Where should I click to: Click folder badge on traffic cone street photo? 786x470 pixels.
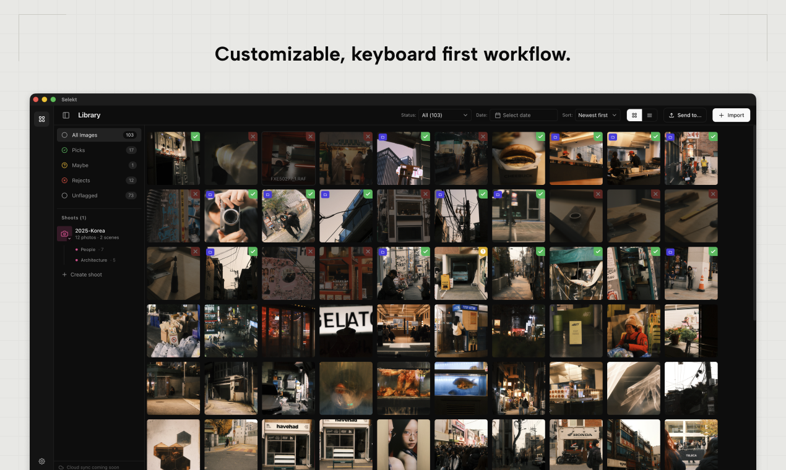coord(670,252)
